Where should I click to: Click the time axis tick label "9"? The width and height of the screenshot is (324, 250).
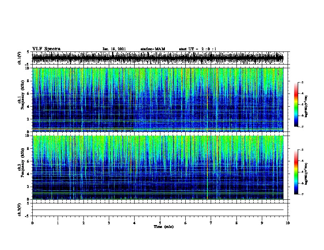[x=262, y=223]
